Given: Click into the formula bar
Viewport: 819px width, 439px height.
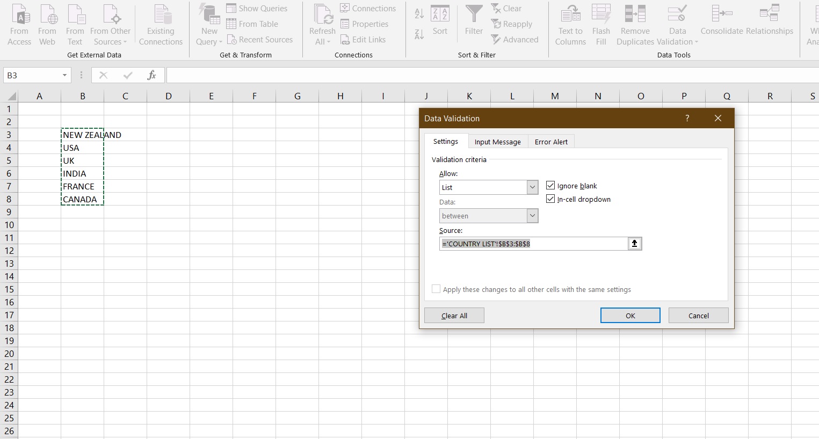Looking at the screenshot, I should pos(492,75).
